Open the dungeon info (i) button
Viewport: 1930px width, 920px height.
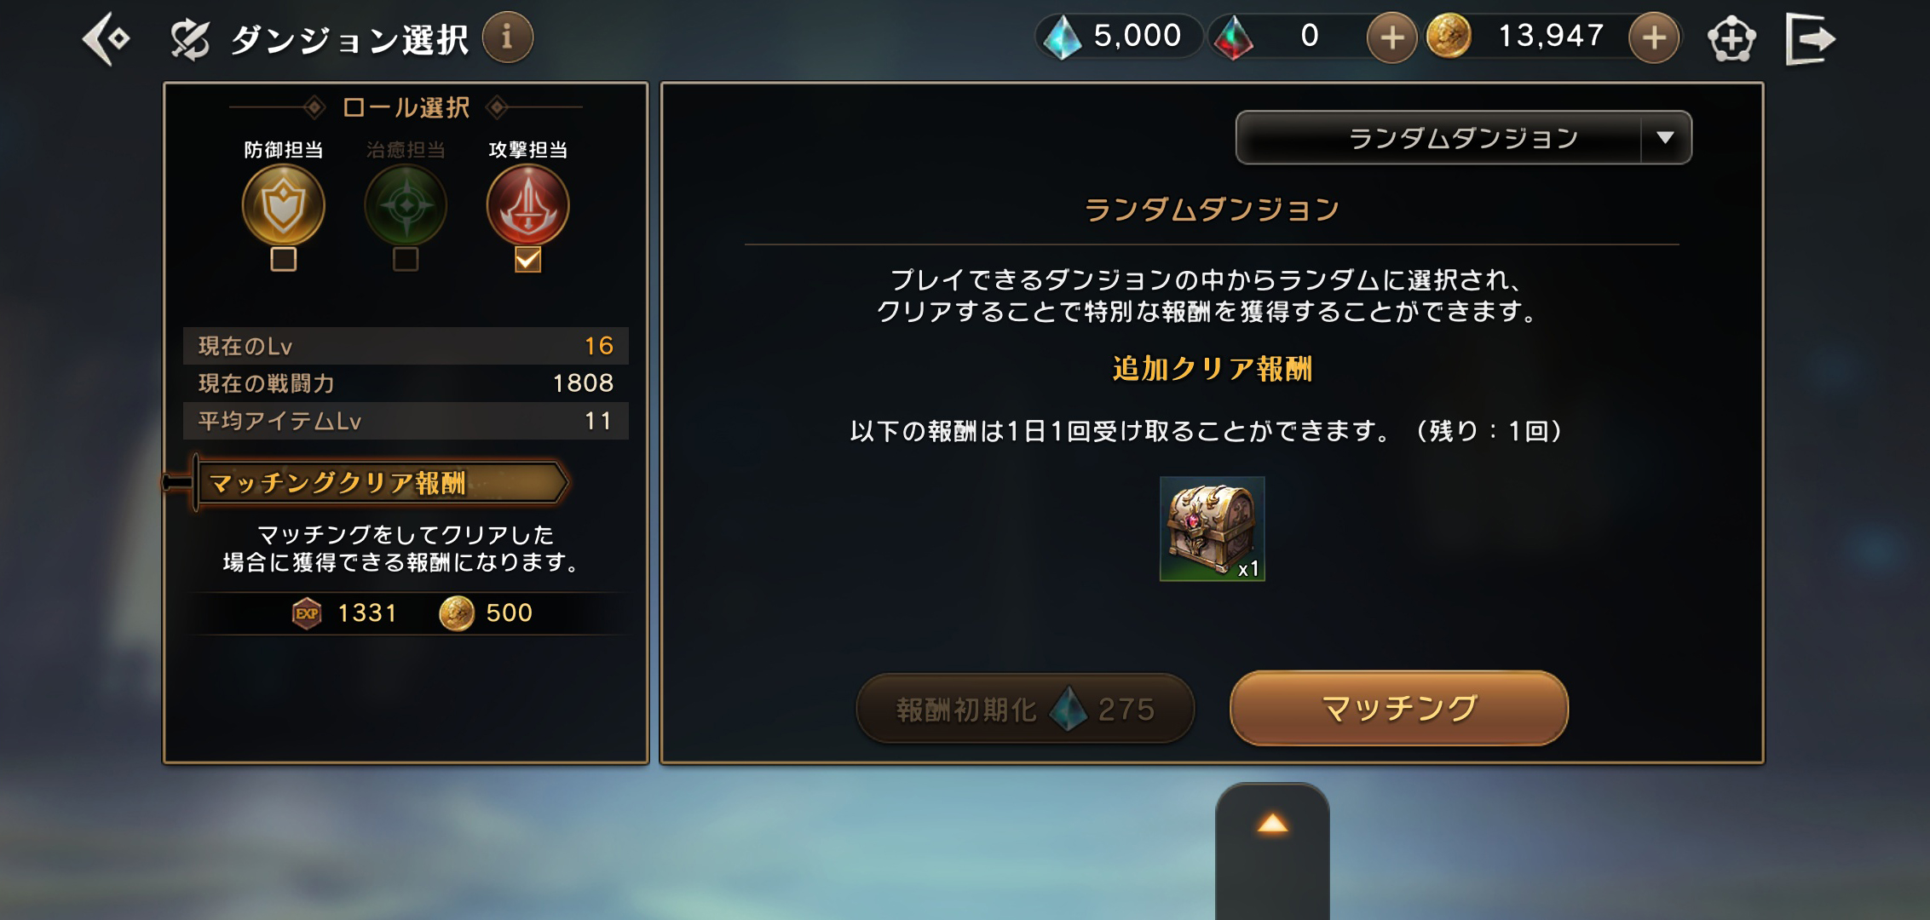pyautogui.click(x=508, y=37)
